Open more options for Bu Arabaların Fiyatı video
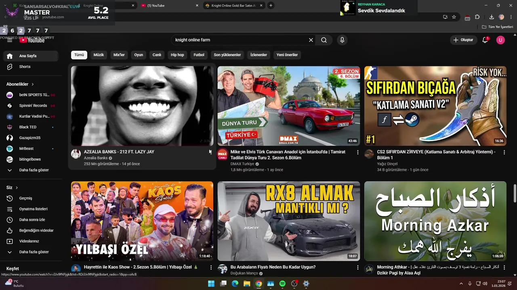Image resolution: width=517 pixels, height=290 pixels. (357, 267)
